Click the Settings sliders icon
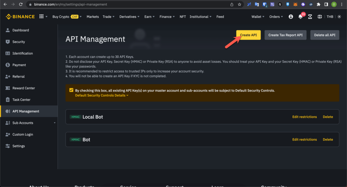 (8, 146)
